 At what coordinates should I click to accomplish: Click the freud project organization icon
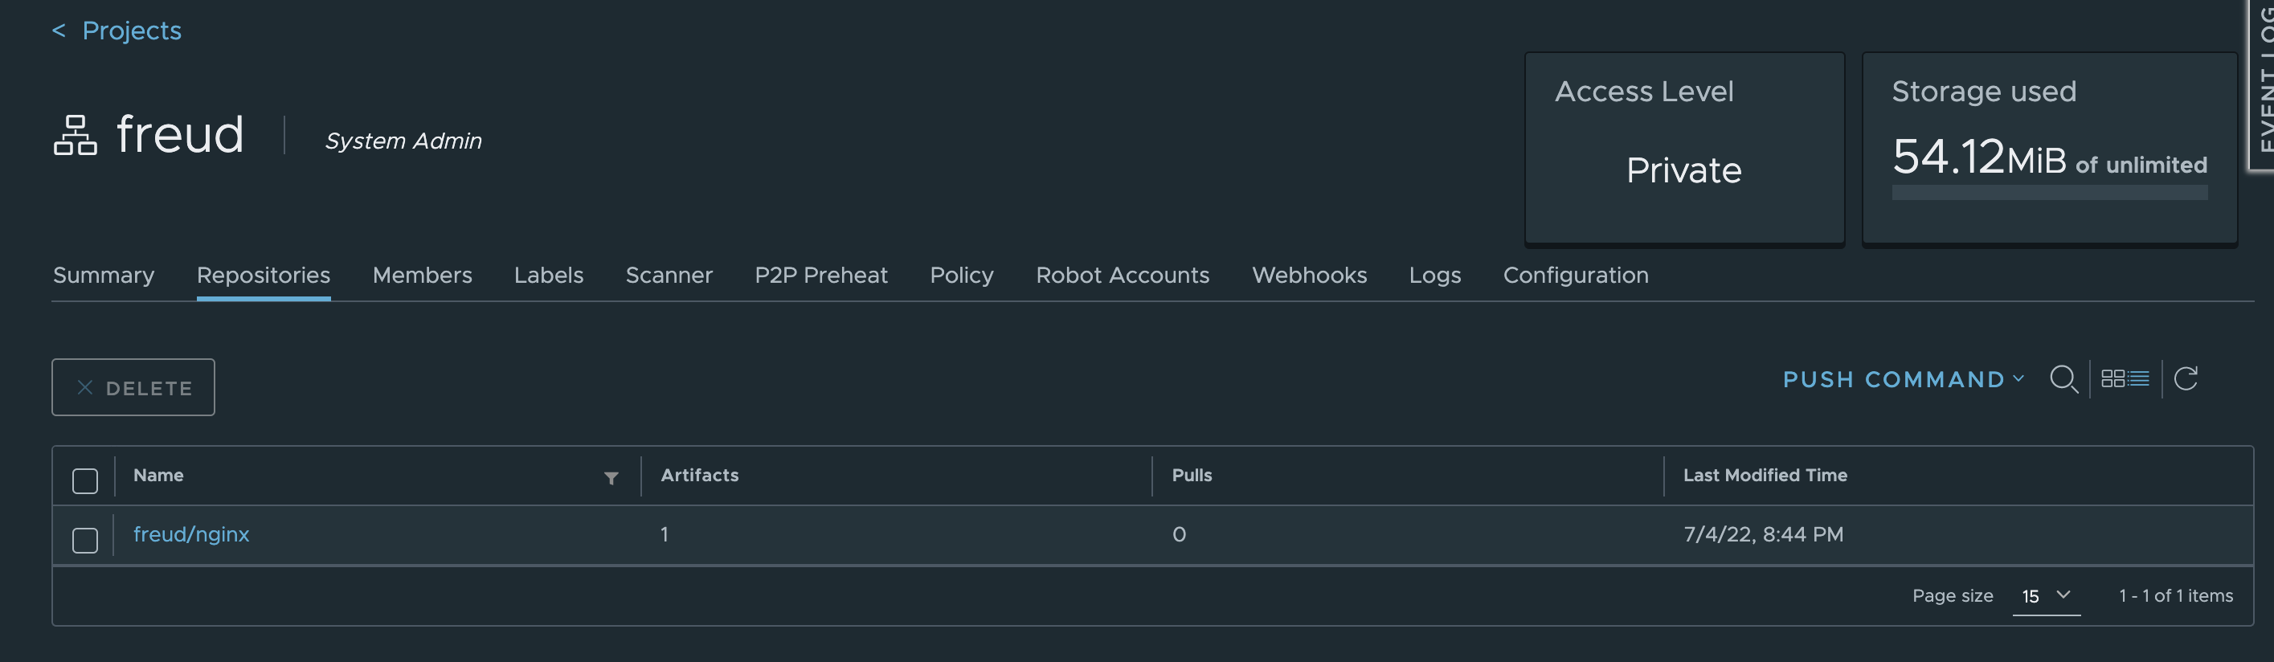tap(75, 135)
